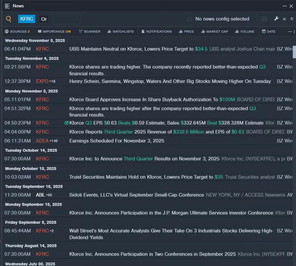Image resolution: width=296 pixels, height=266 pixels.
Task: Click the news list vertical scrollbar
Action: 294,52
